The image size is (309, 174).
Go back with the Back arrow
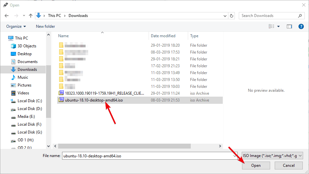[7, 16]
